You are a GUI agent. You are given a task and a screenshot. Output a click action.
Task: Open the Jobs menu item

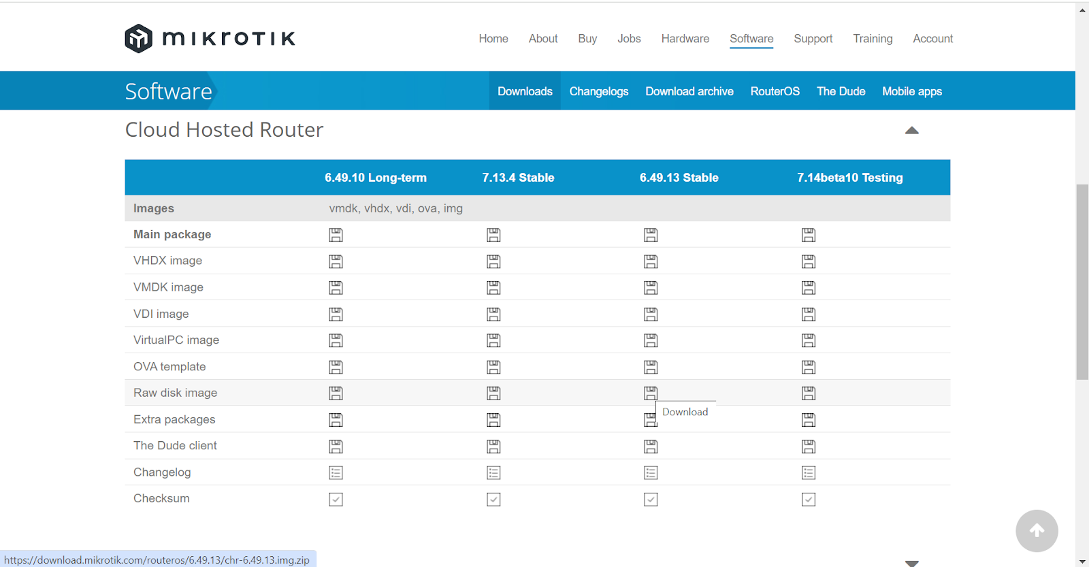[x=629, y=39]
